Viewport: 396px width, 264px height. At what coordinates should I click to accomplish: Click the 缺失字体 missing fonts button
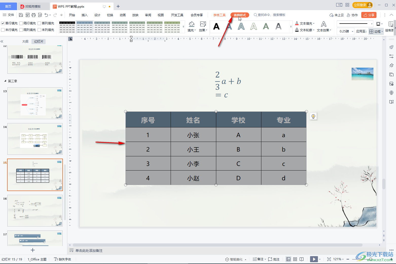[x=63, y=259]
